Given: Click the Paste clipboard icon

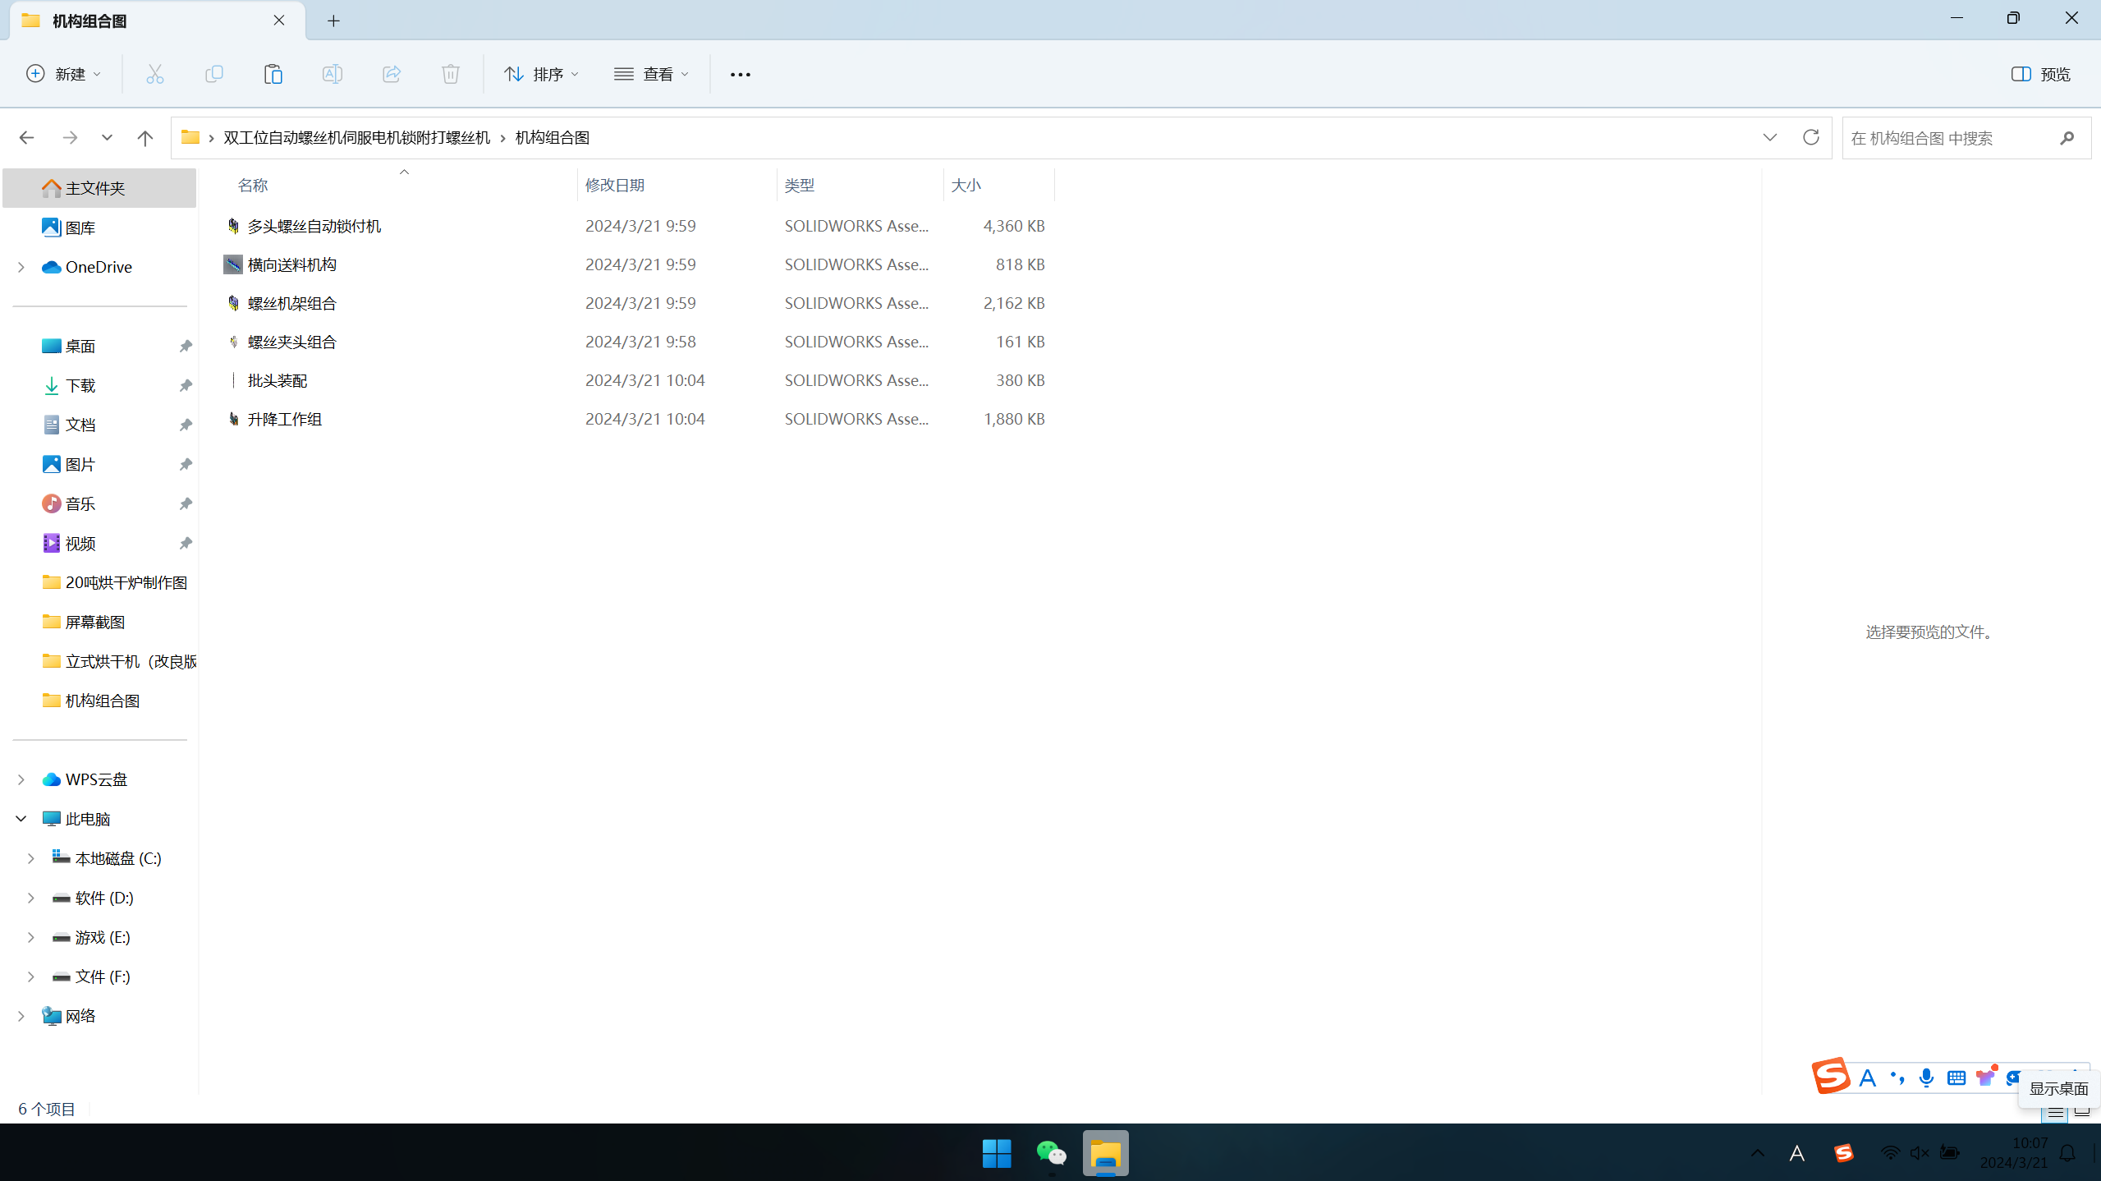Looking at the screenshot, I should point(273,74).
